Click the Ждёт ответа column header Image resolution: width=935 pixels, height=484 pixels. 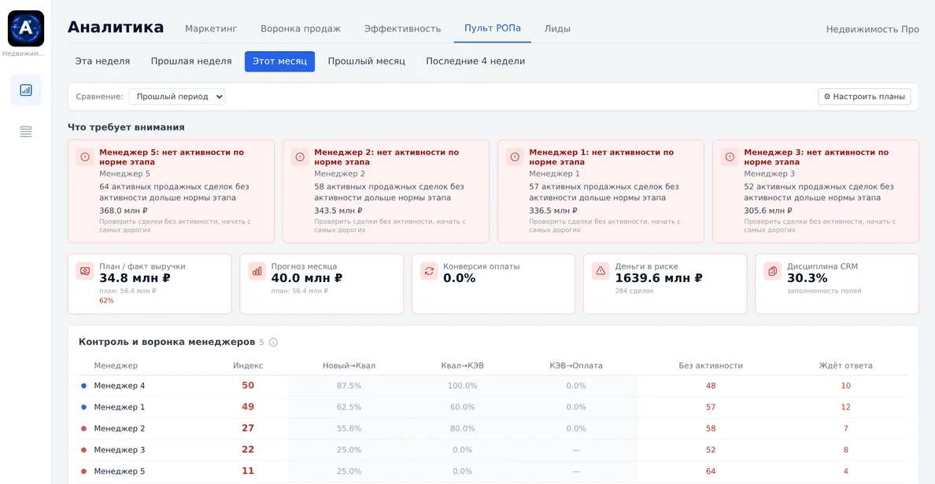tap(845, 365)
